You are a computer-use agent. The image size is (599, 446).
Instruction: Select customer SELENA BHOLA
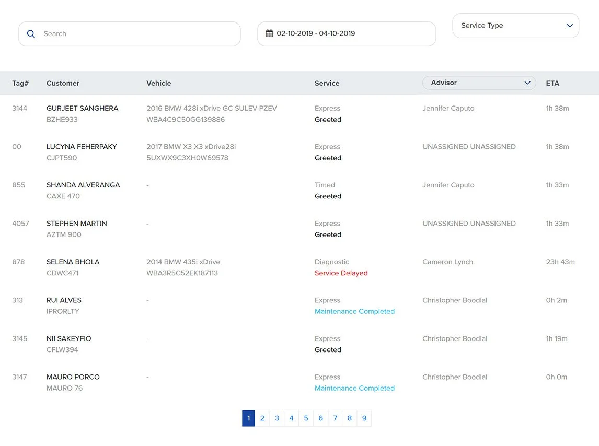(73, 262)
